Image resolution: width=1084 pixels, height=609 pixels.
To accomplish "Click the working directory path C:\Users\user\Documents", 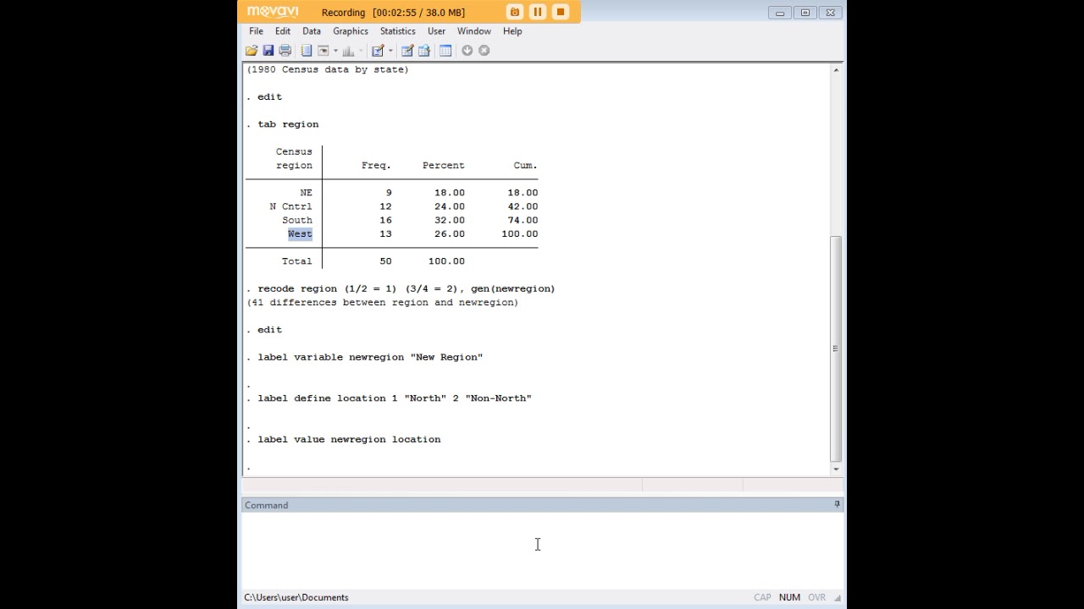I will coord(296,597).
